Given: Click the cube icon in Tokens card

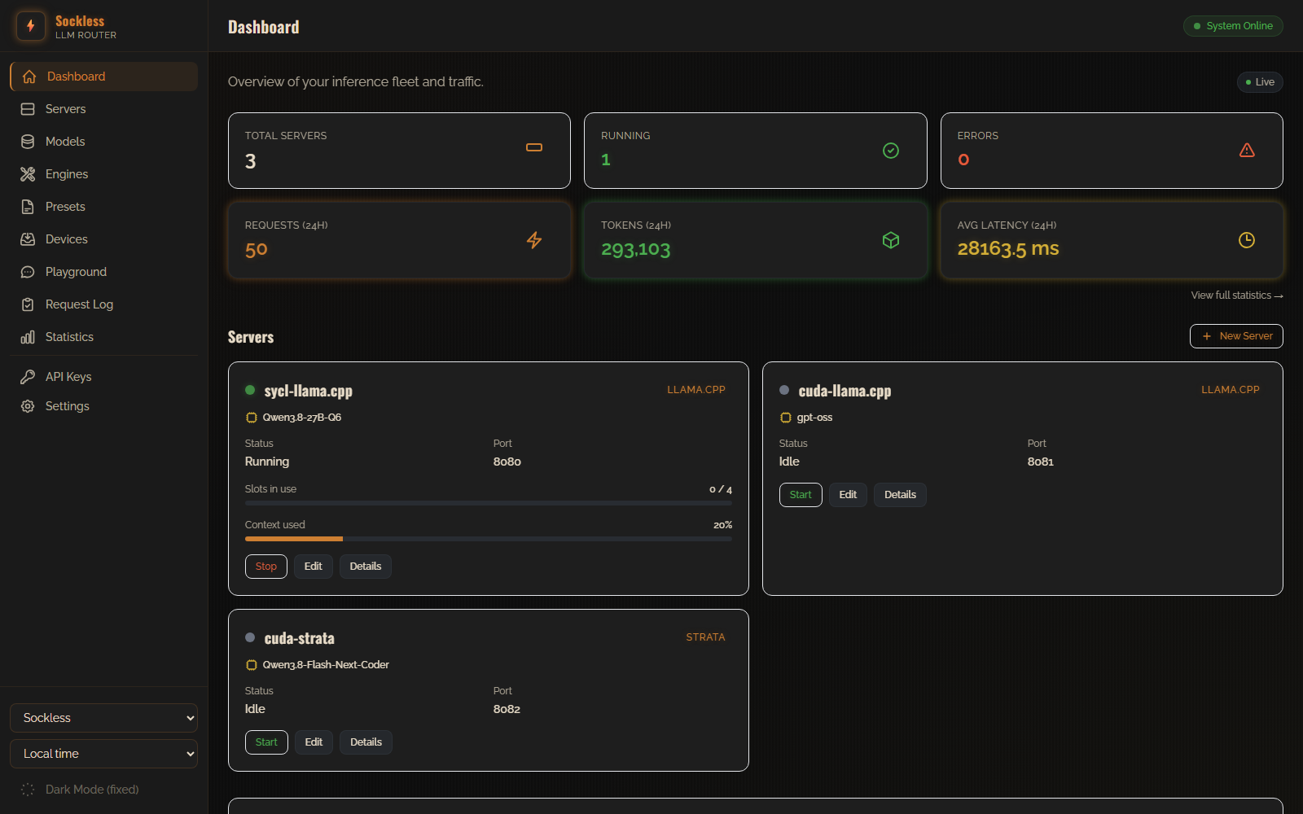Looking at the screenshot, I should point(891,240).
